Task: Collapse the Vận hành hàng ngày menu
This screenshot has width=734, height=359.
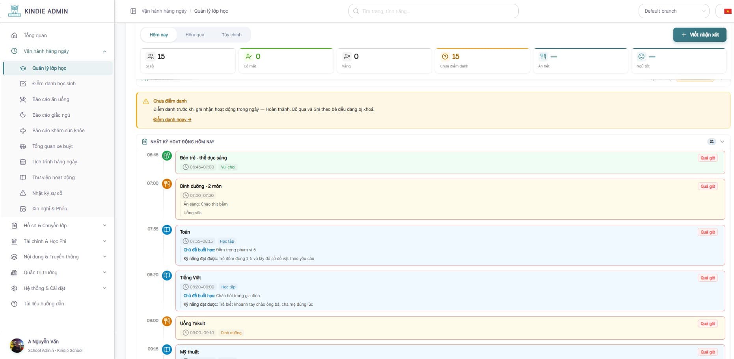Action: click(104, 51)
